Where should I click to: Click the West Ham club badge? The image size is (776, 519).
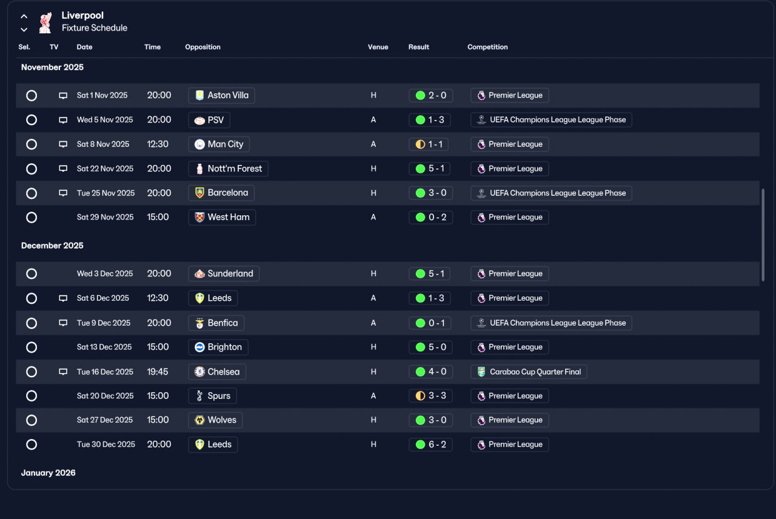[x=199, y=217]
